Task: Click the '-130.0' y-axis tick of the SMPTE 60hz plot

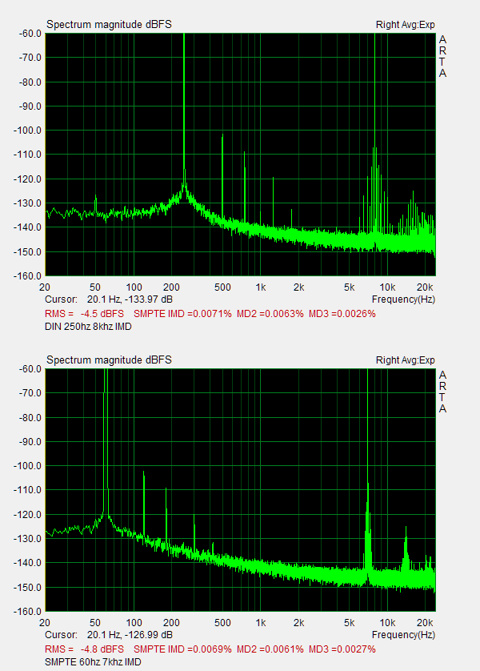Action: tap(27, 539)
